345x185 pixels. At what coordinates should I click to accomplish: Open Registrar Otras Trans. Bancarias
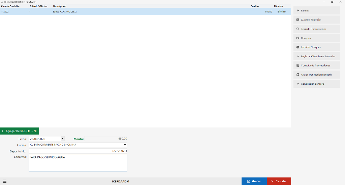(x=317, y=56)
